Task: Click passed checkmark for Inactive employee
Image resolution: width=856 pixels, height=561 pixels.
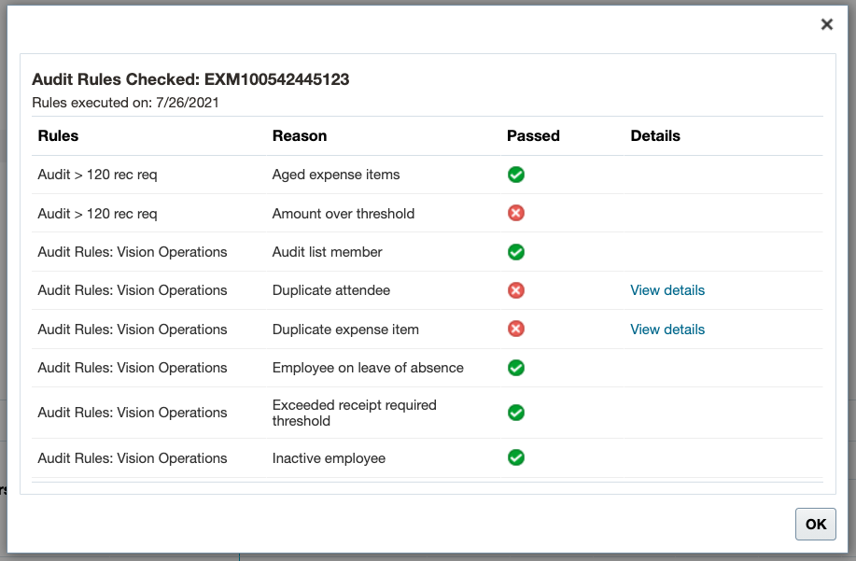Action: point(515,457)
